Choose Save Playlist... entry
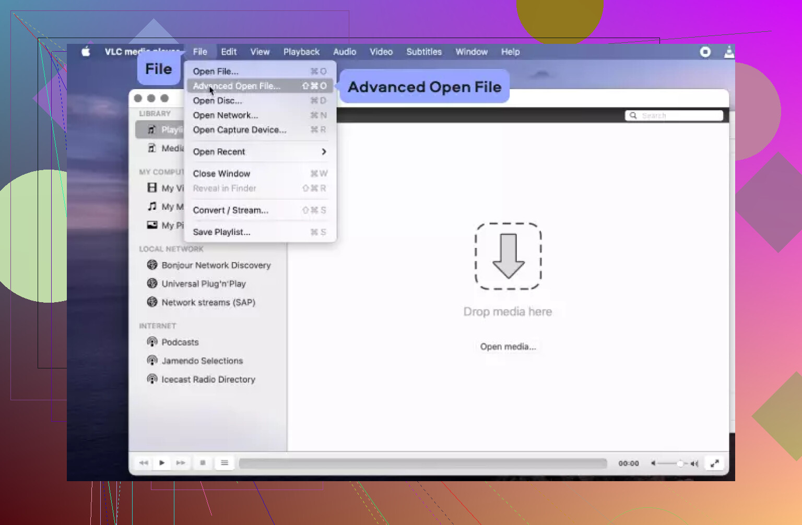Screen dimensions: 802x525 (260, 232)
